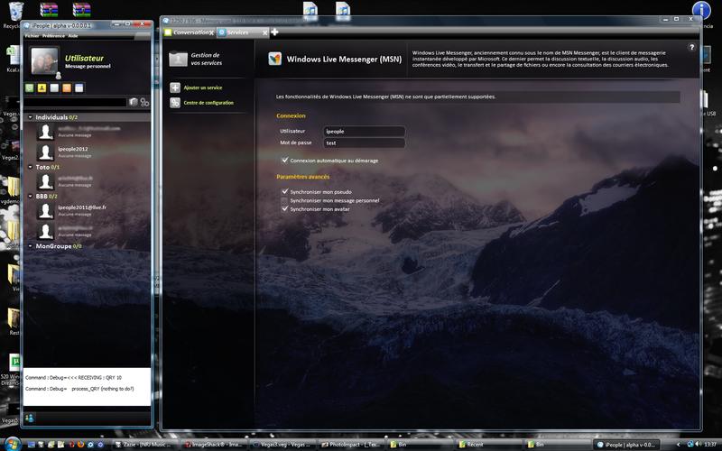Close the Services tab

(264, 32)
